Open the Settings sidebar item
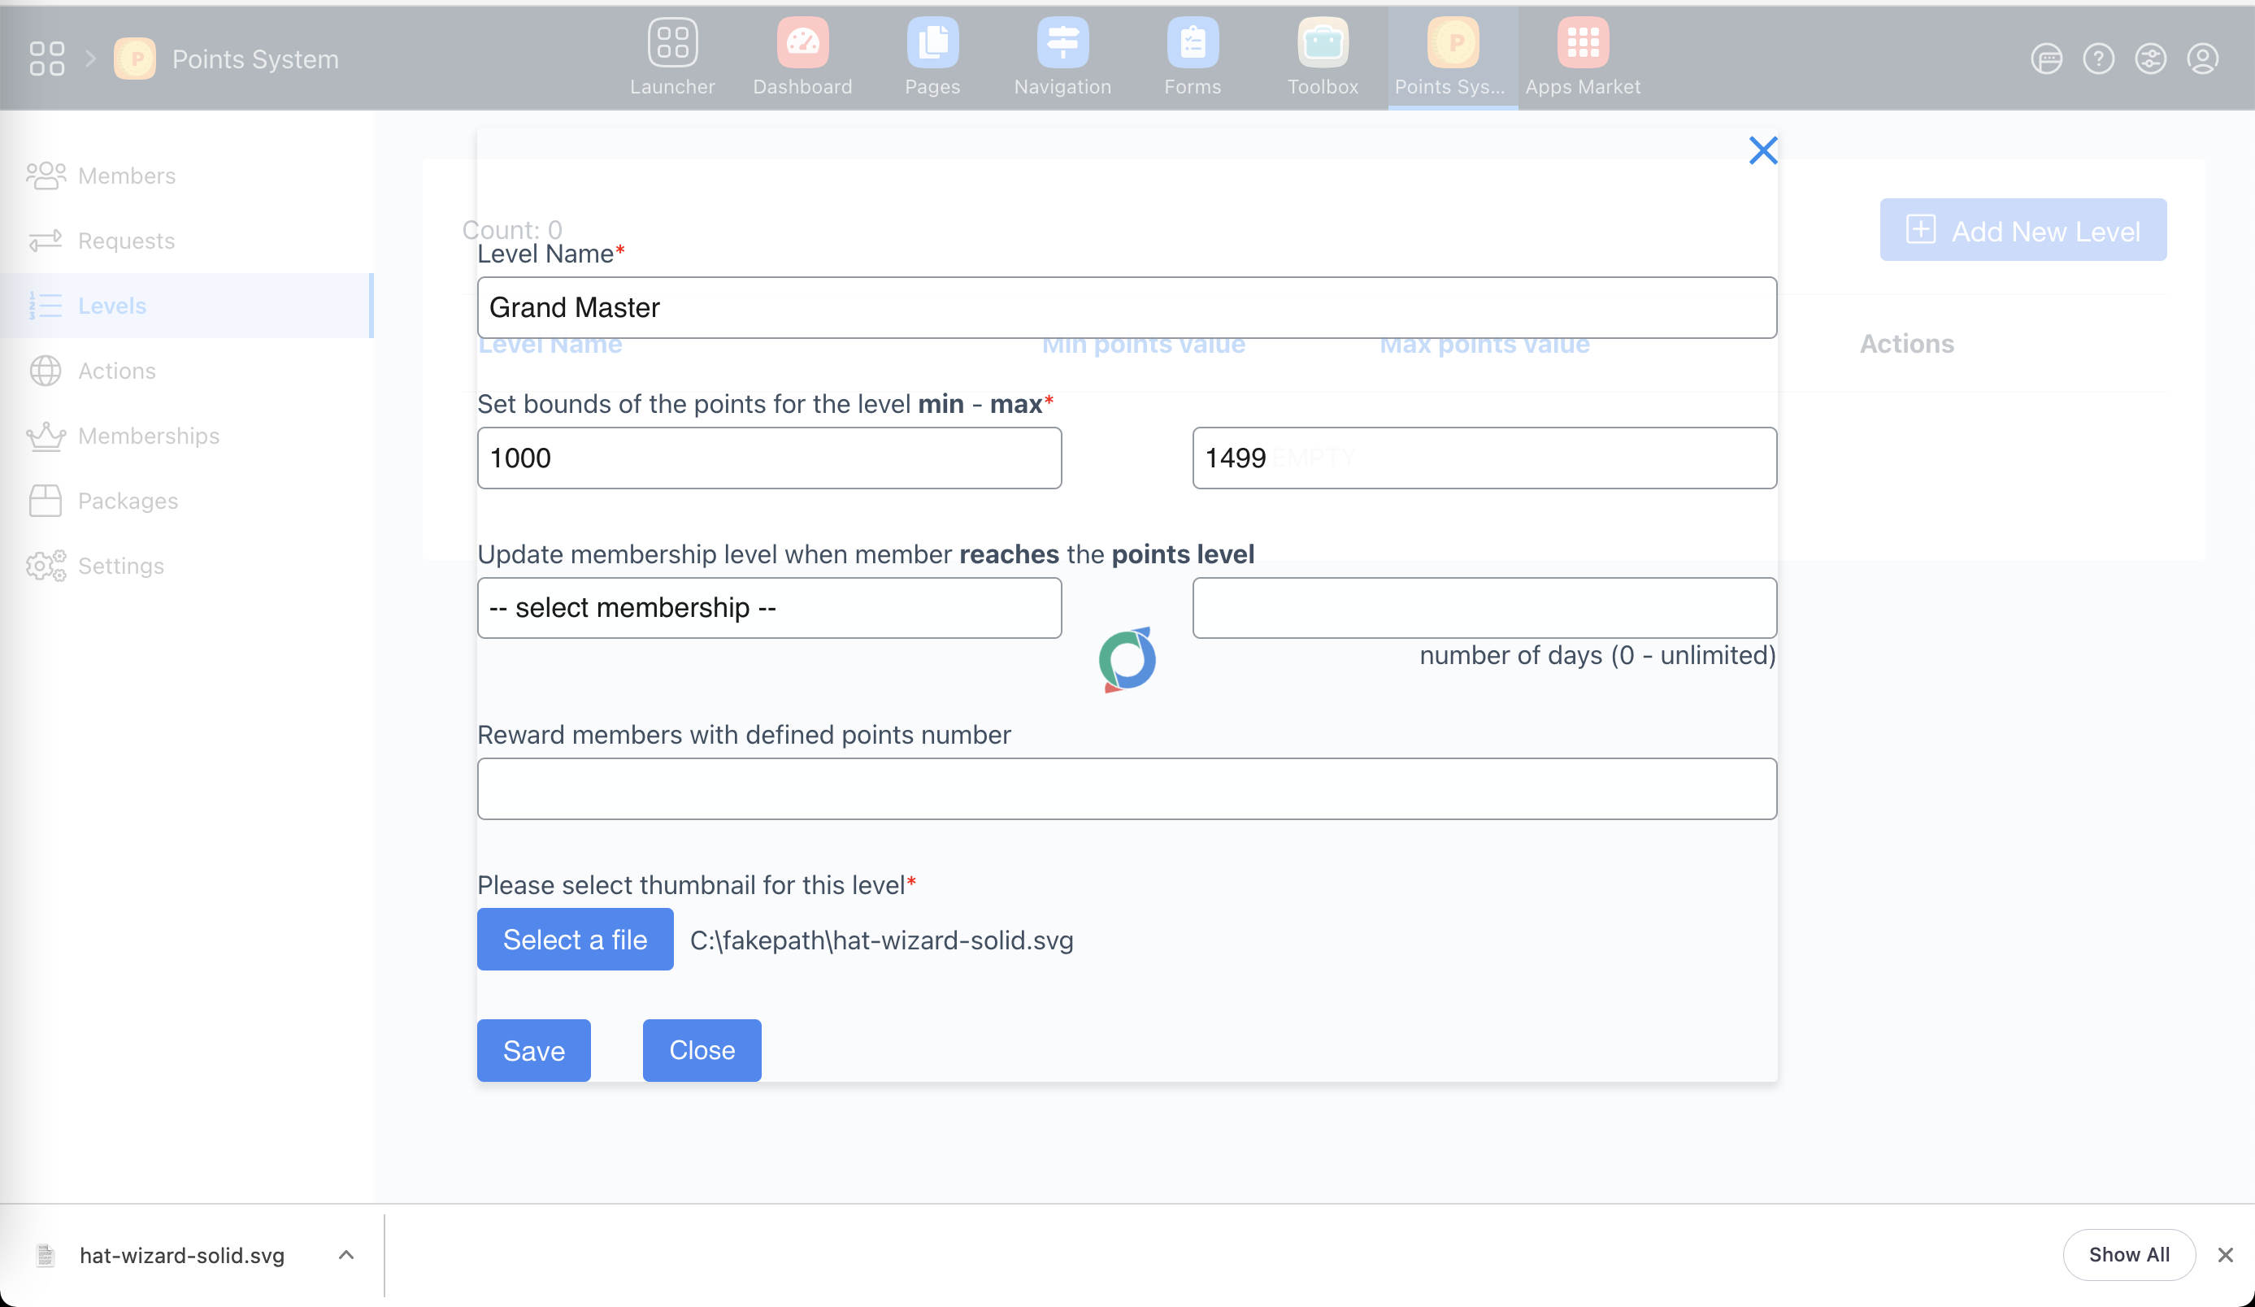 tap(120, 566)
